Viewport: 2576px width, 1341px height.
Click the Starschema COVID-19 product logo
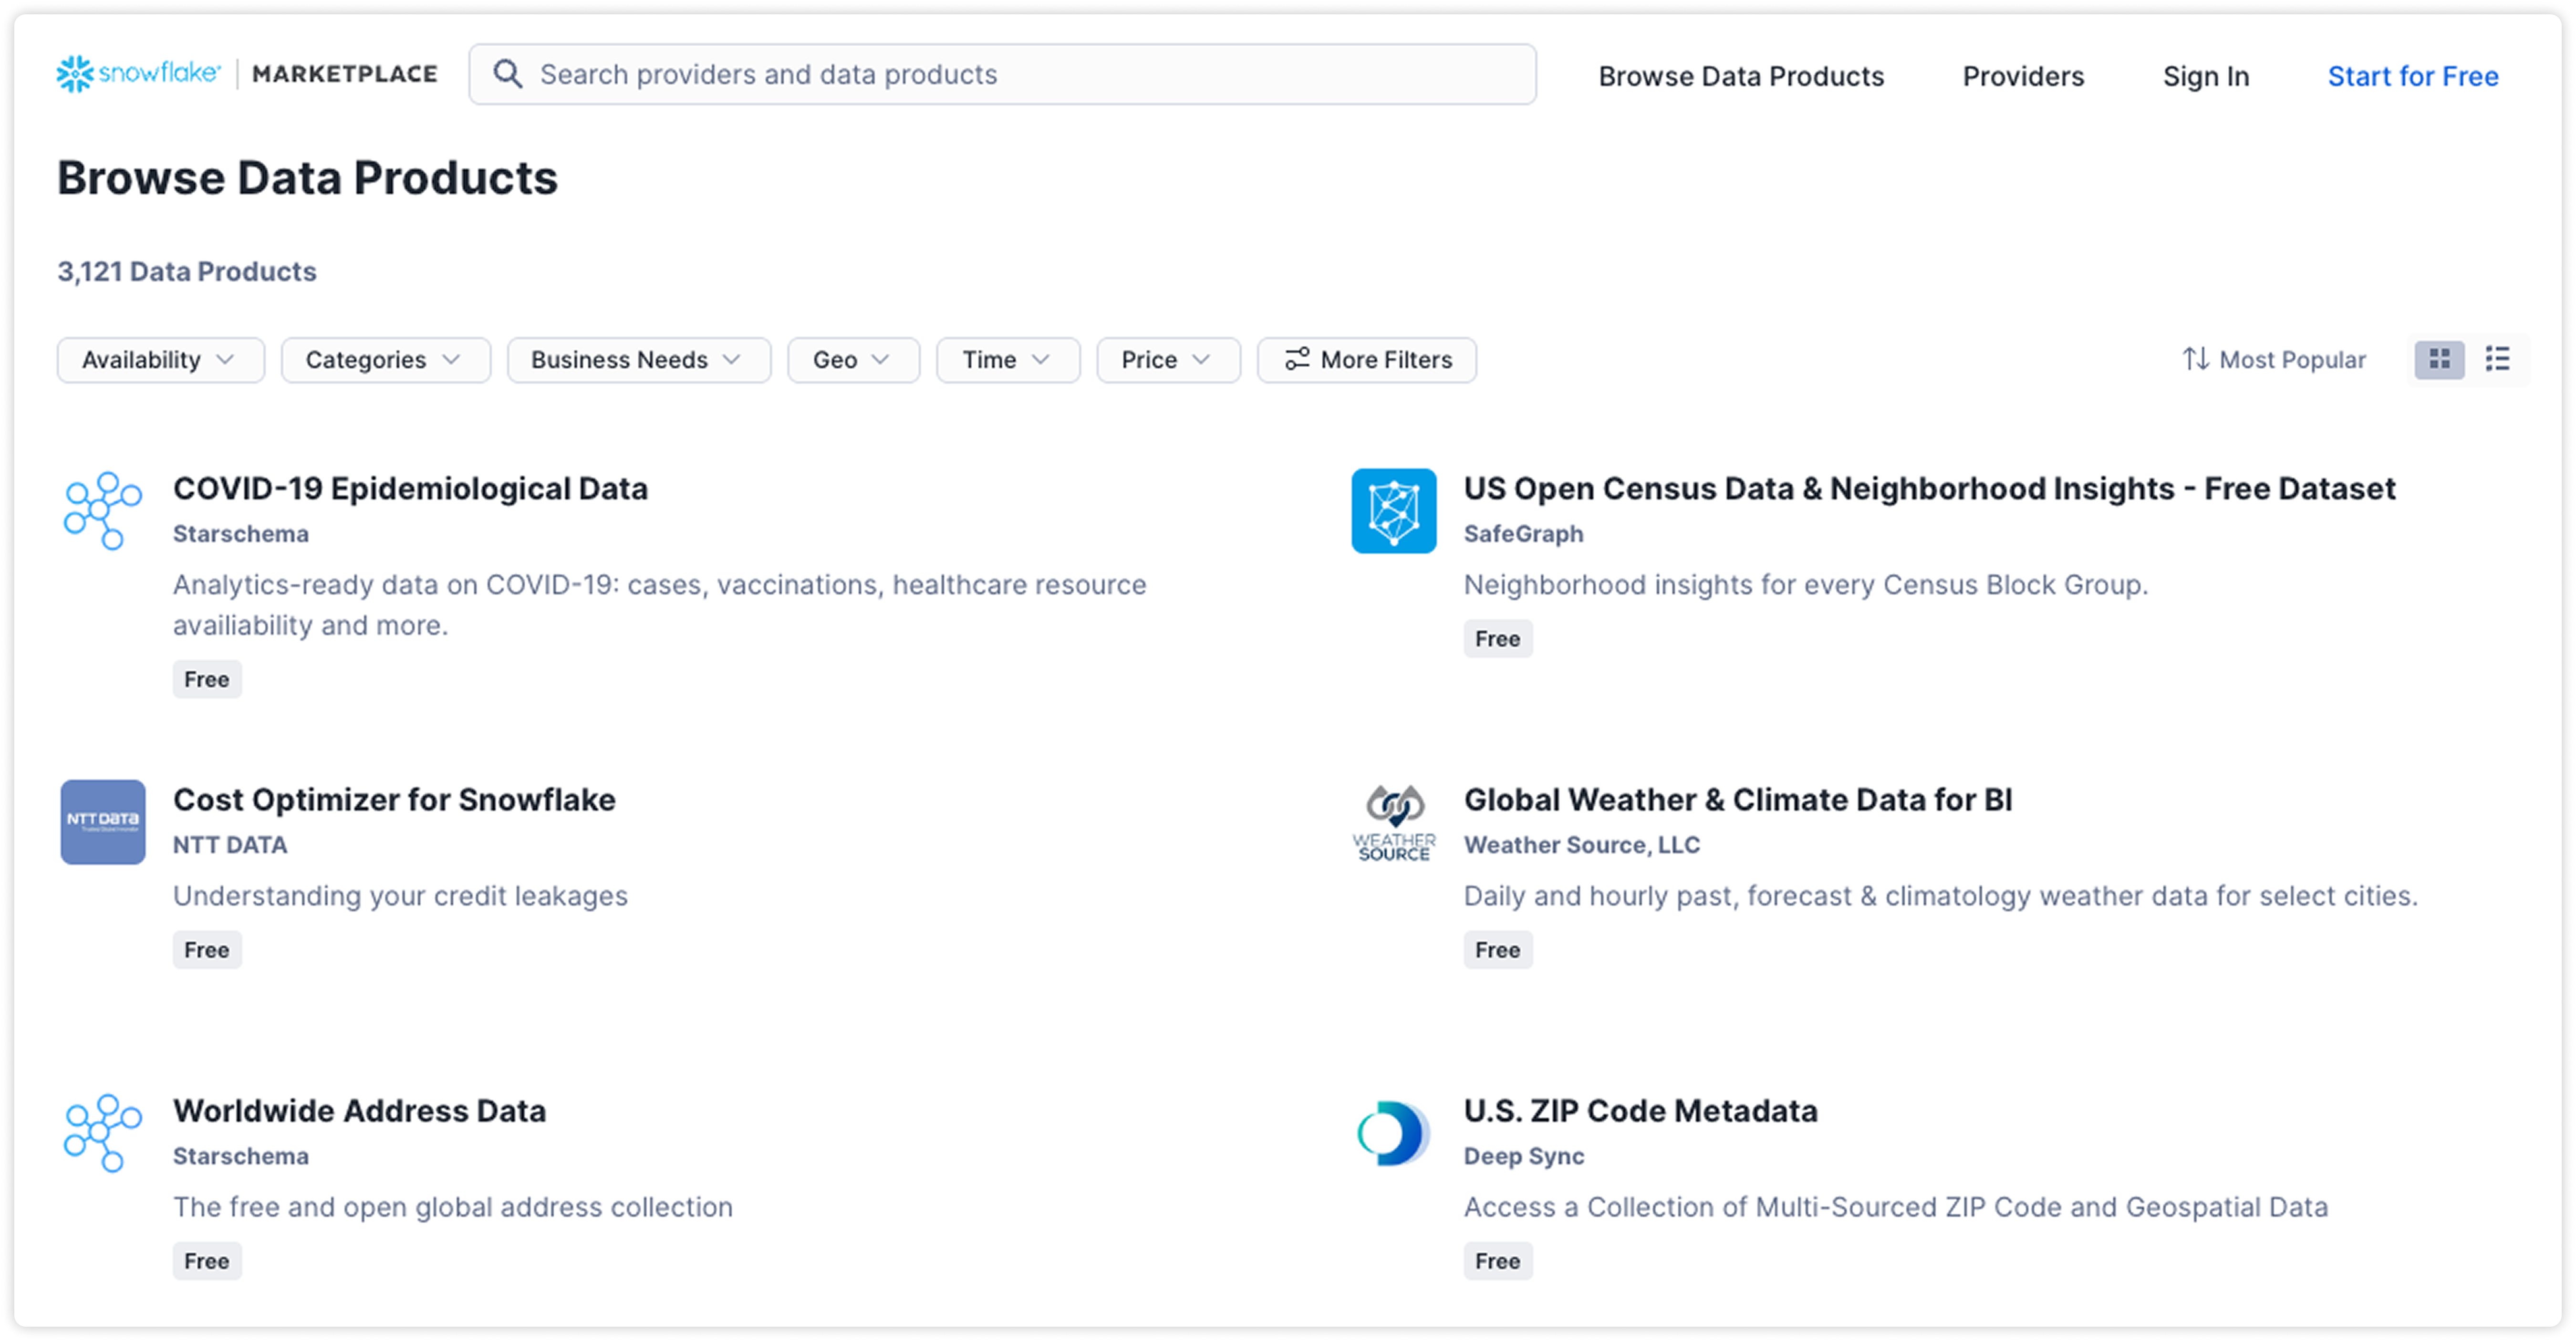click(101, 511)
